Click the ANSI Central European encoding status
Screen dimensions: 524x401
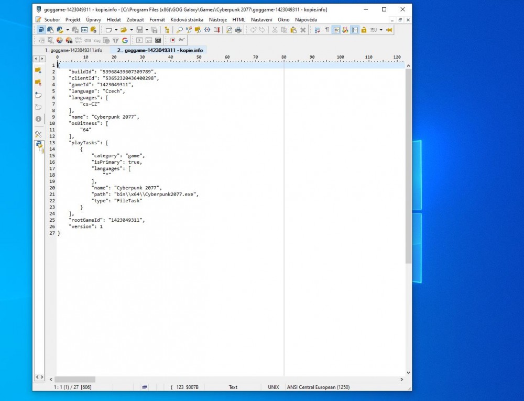(318, 387)
